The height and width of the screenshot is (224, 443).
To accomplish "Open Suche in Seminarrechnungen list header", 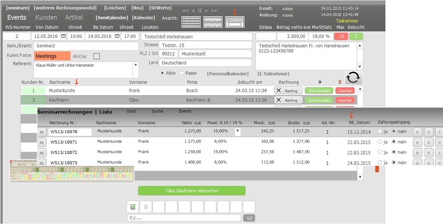I will 157,111.
